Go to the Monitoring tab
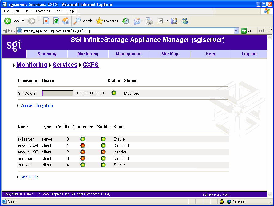 [x=88, y=54]
